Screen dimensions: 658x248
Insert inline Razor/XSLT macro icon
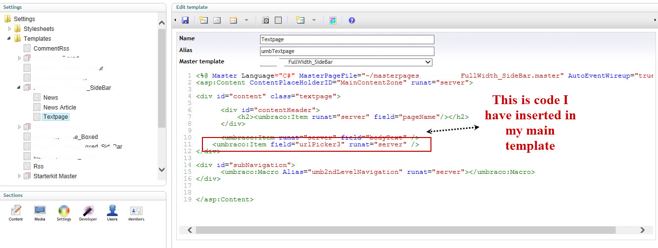(x=300, y=20)
